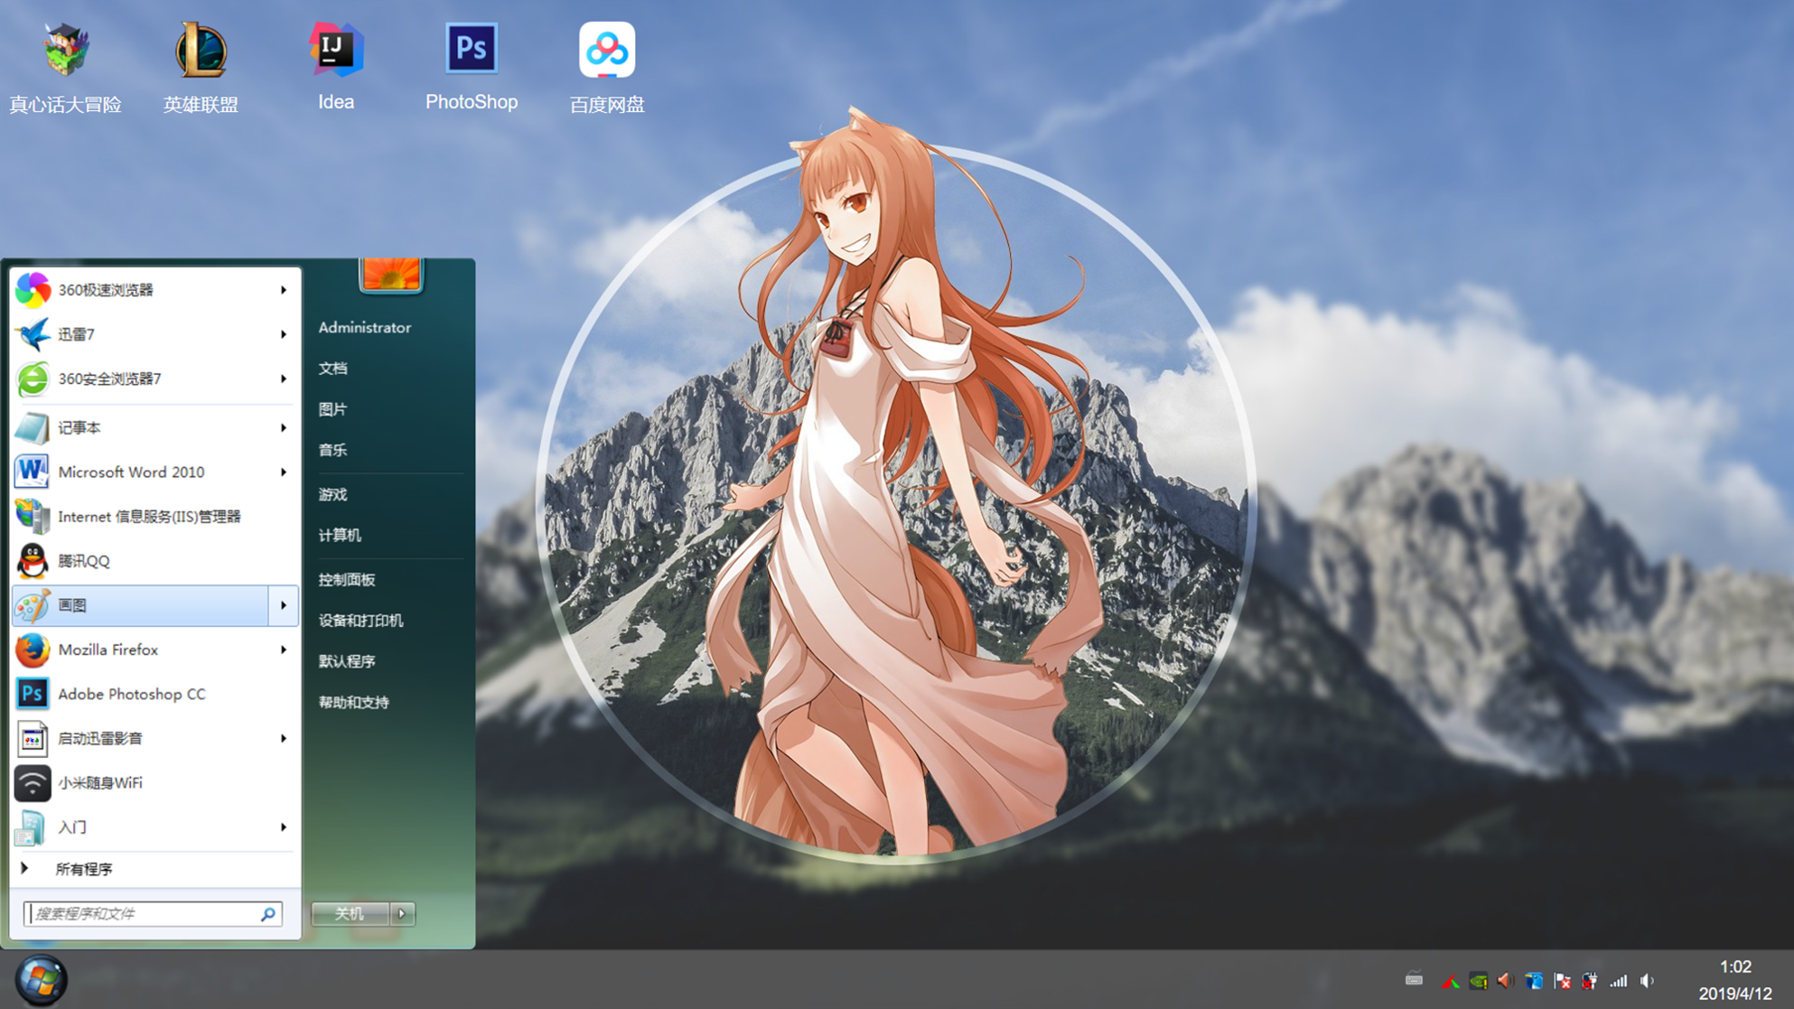The height and width of the screenshot is (1009, 1794).
Task: Expand the Microsoft Word 2010 submenu arrow
Action: pyautogui.click(x=283, y=472)
